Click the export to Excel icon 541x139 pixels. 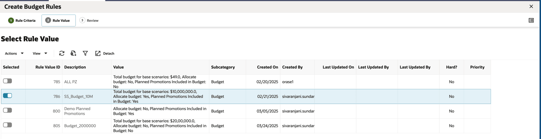(x=73, y=53)
